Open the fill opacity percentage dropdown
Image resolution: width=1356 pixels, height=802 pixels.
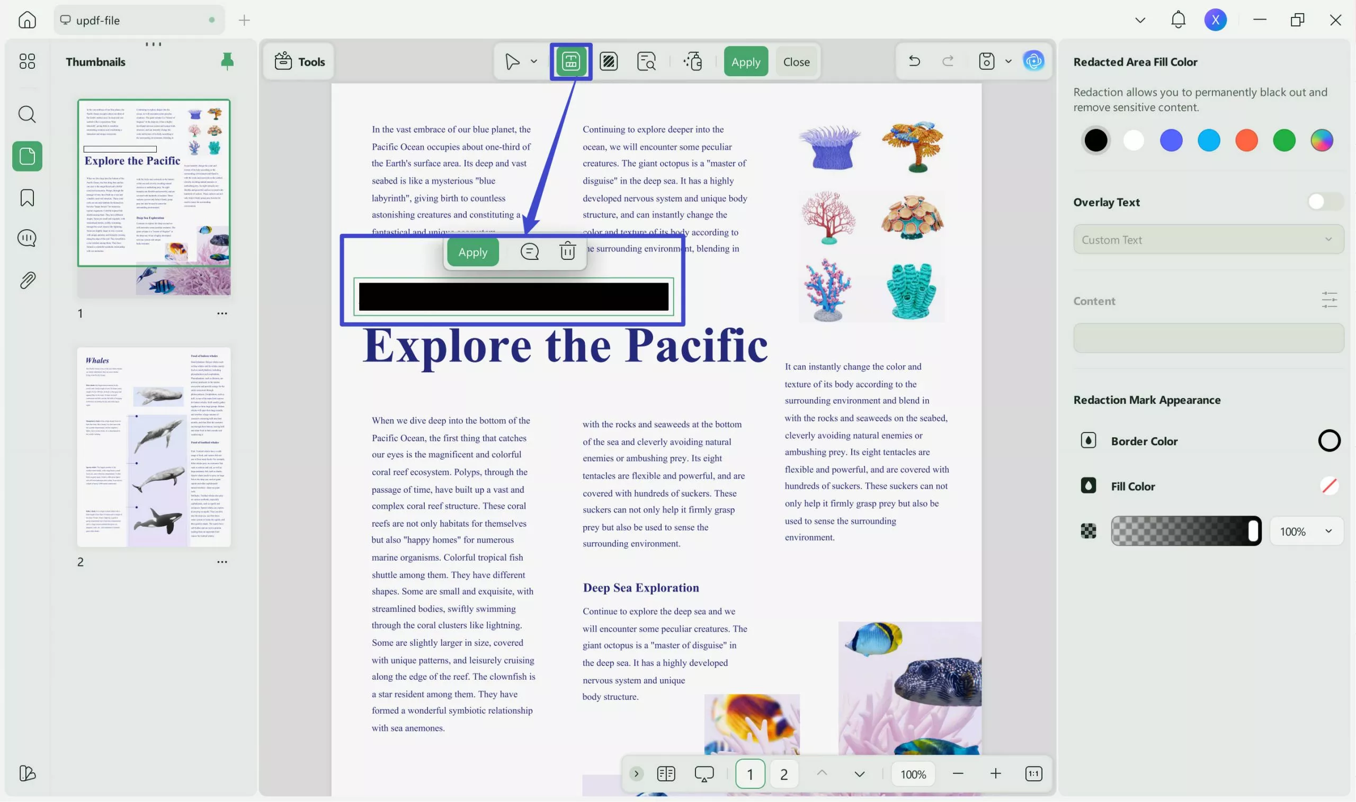pyautogui.click(x=1306, y=531)
